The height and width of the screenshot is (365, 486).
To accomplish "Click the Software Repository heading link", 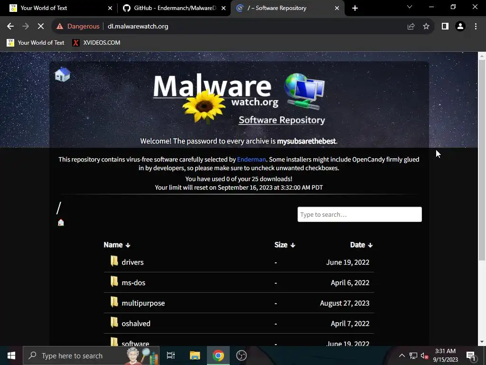I will coord(282,120).
